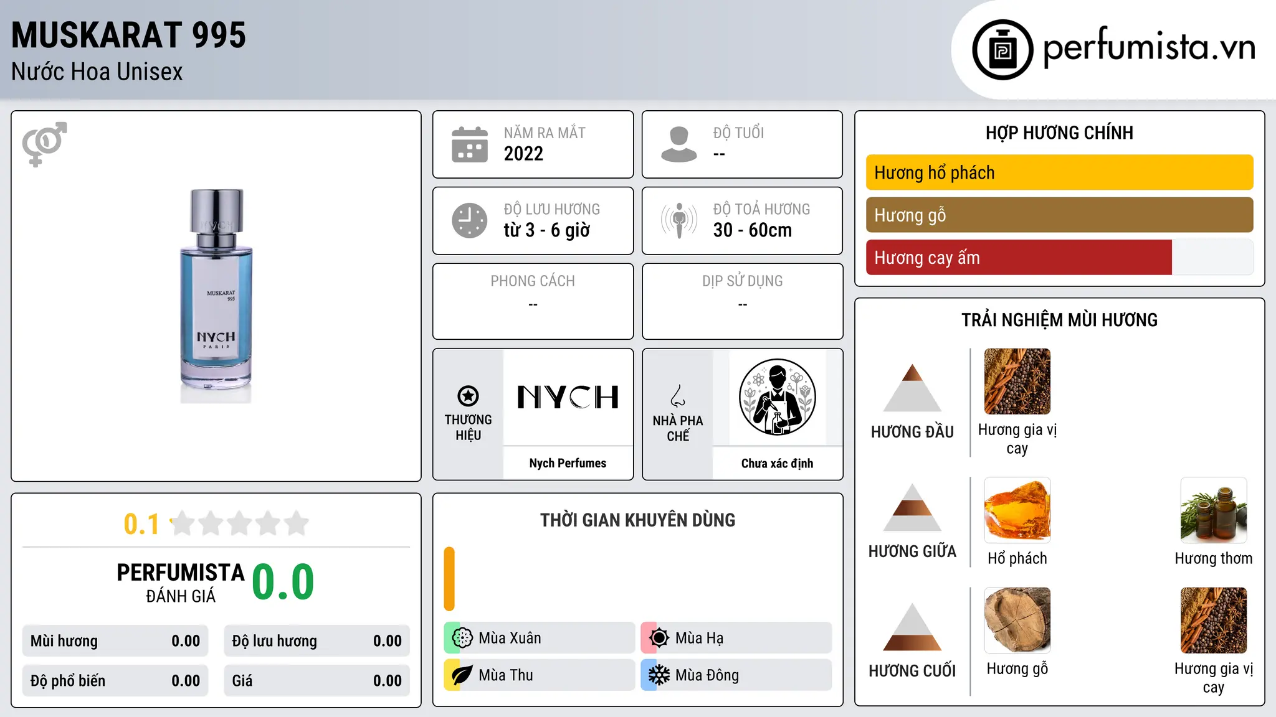Viewport: 1276px width, 717px height.
Task: Open the Nych Perfumes brand name
Action: click(568, 463)
